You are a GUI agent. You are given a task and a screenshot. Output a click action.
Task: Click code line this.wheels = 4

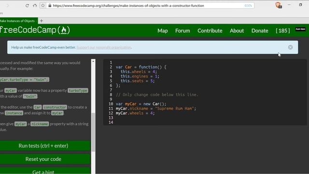139,72
